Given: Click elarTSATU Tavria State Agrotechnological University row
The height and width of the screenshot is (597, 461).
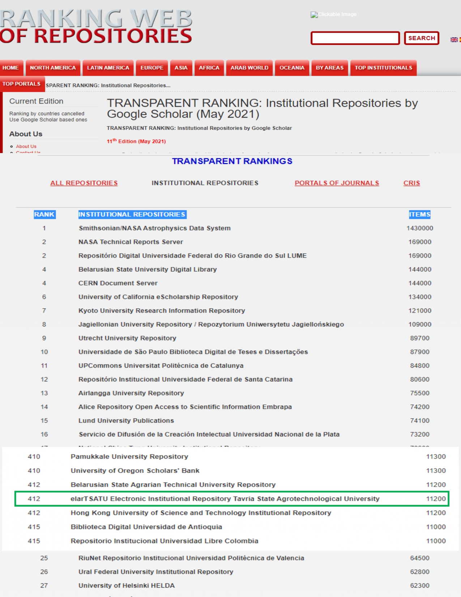Looking at the screenshot, I should (x=231, y=499).
